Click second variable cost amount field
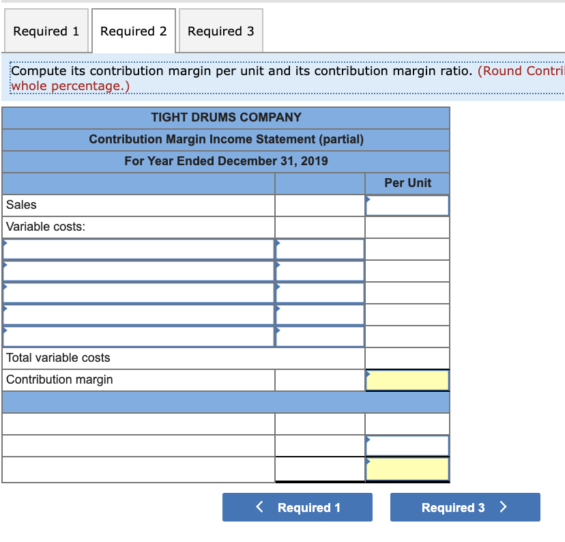565x542 pixels. (x=320, y=271)
